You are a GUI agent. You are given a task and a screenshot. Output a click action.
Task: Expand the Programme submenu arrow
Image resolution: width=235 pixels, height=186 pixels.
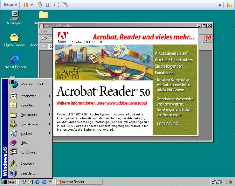tap(50, 96)
